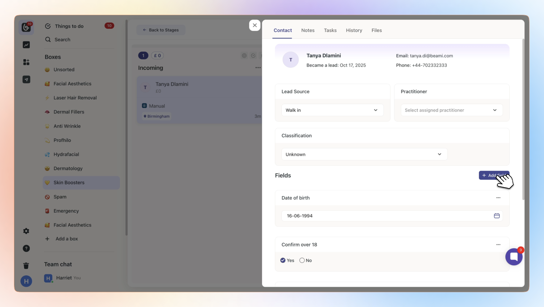The height and width of the screenshot is (307, 544).
Task: Click the £ 0 value badge
Action: pos(158,56)
